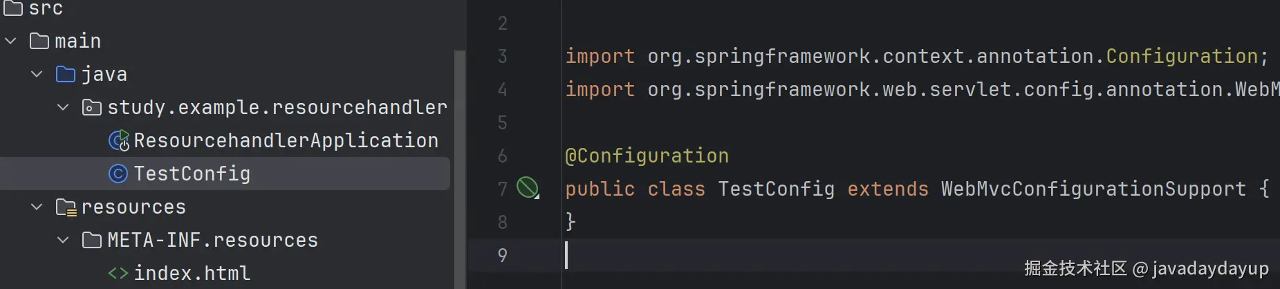Image resolution: width=1280 pixels, height=289 pixels.
Task: Select ResourcehandlerApplication in the project tree
Action: tap(286, 140)
